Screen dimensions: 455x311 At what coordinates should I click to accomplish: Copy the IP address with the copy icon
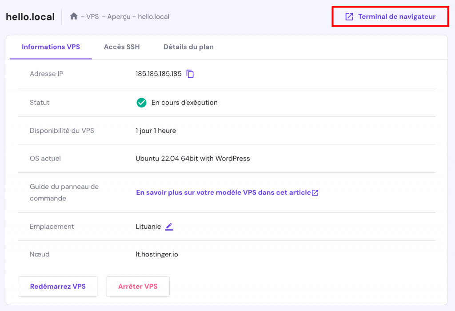[x=190, y=74]
